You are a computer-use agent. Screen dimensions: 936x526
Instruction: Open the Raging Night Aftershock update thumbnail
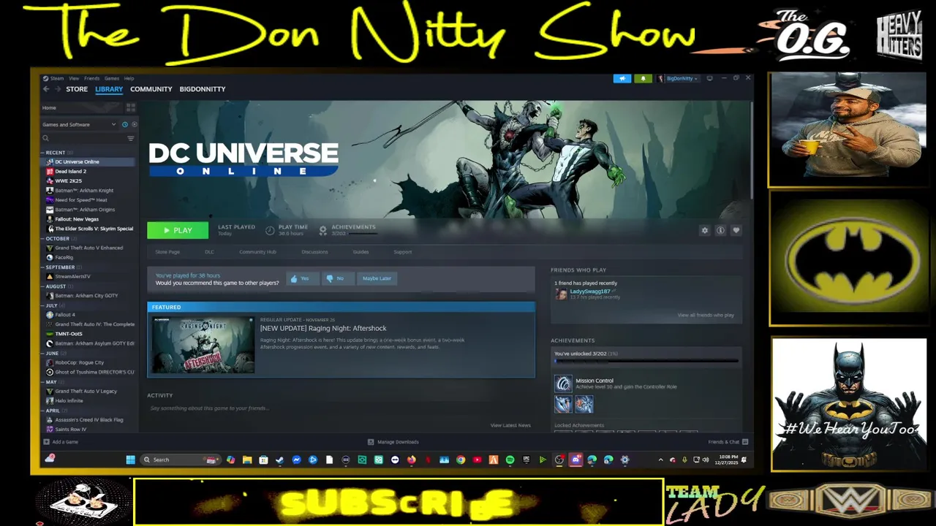(x=203, y=345)
